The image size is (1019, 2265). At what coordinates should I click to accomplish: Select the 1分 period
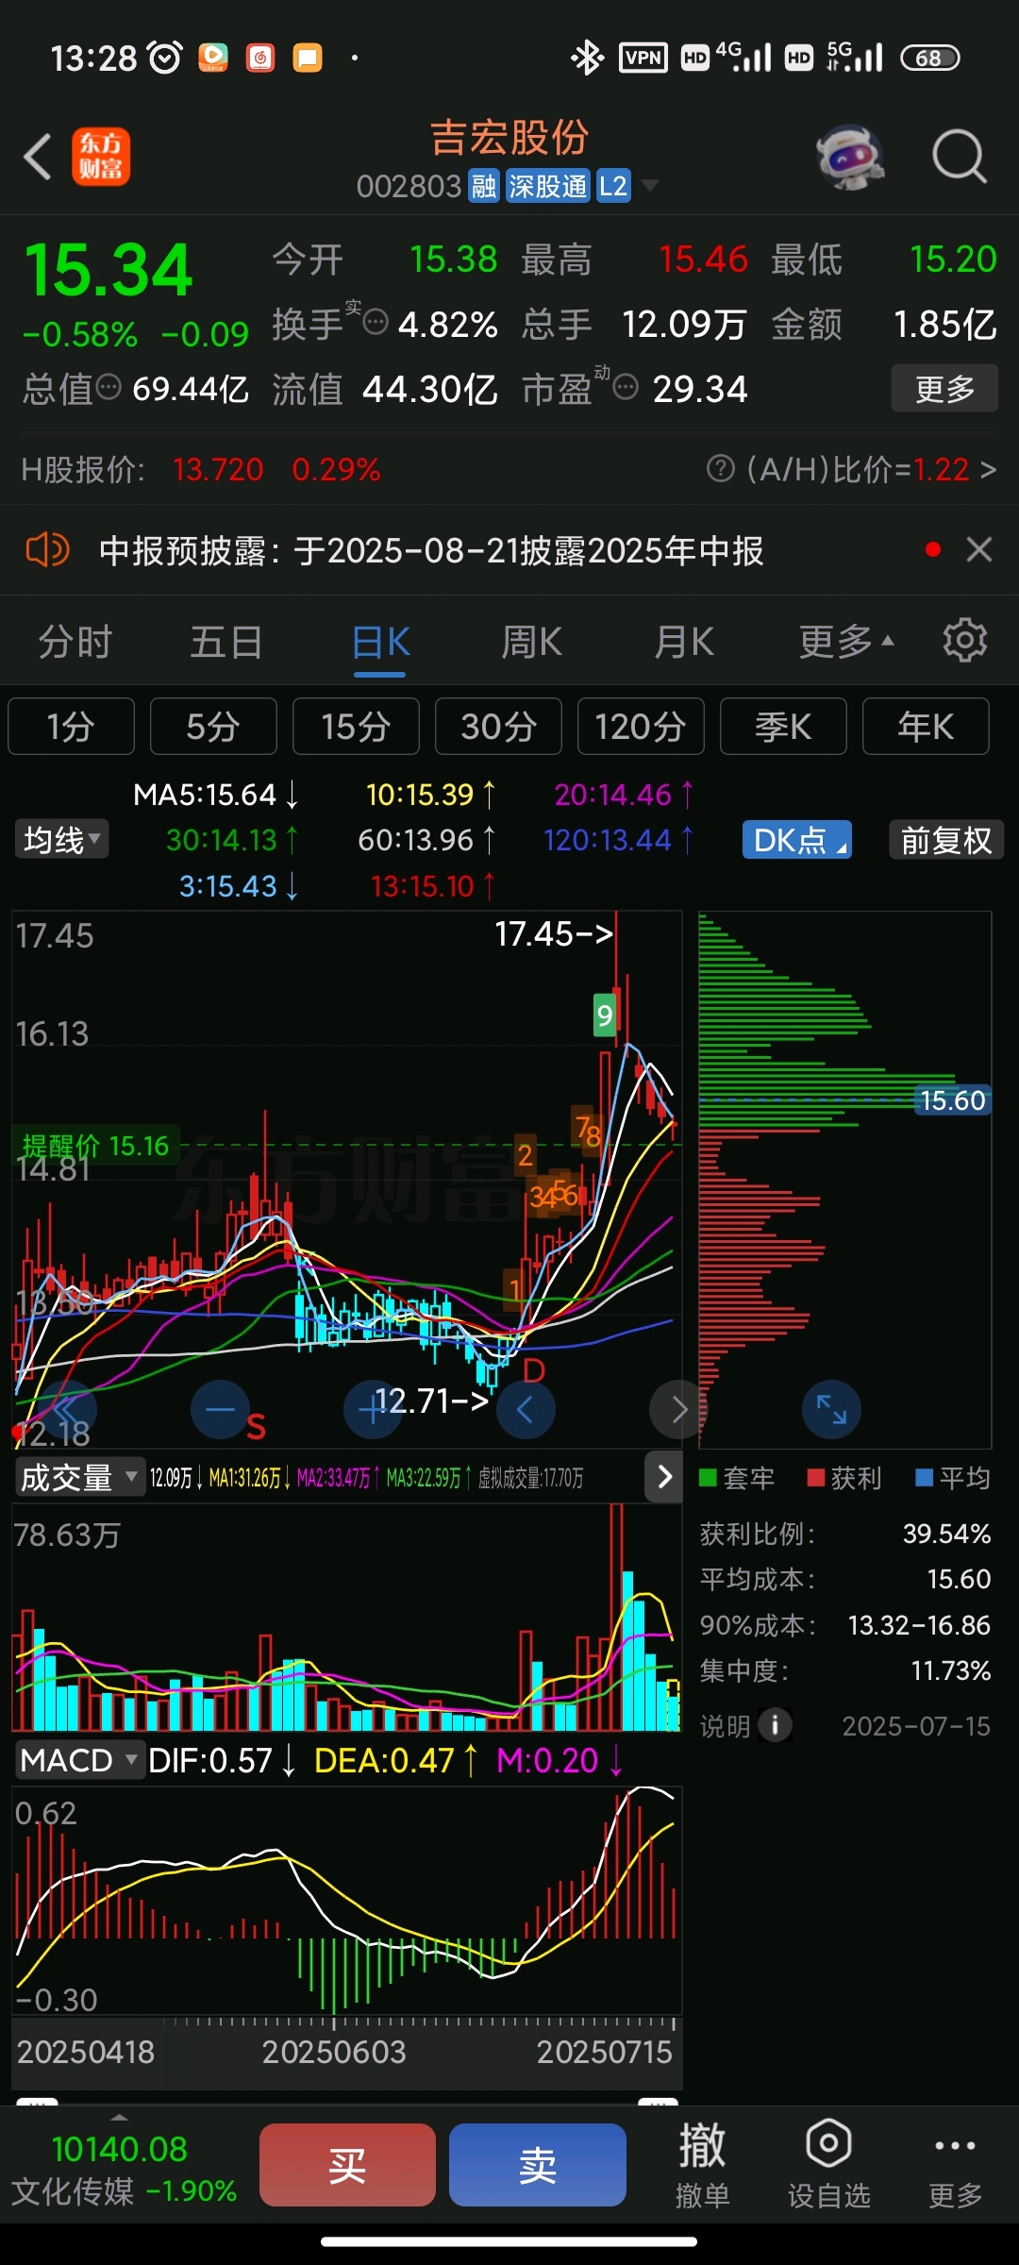(x=71, y=727)
